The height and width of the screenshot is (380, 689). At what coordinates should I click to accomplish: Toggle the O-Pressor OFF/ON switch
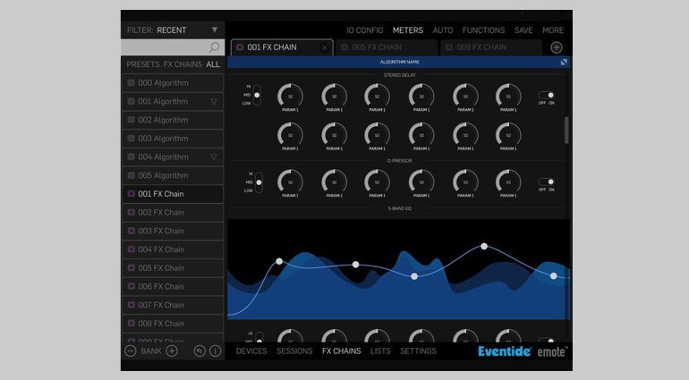point(546,182)
